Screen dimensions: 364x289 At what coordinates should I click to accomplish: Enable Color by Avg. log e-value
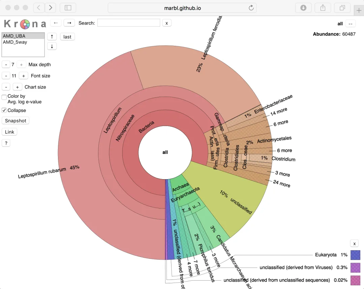(x=4, y=97)
